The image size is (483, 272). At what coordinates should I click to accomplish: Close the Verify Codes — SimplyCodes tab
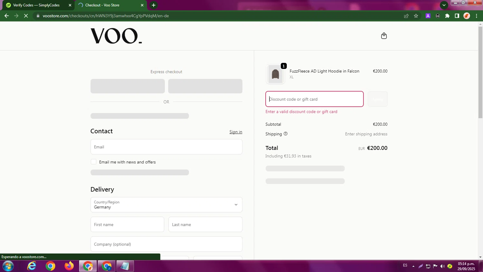[70, 5]
